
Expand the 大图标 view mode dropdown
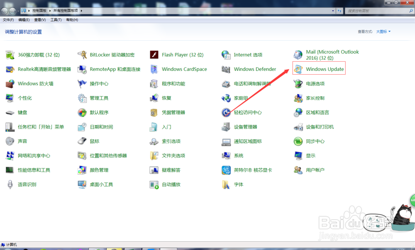click(x=383, y=32)
